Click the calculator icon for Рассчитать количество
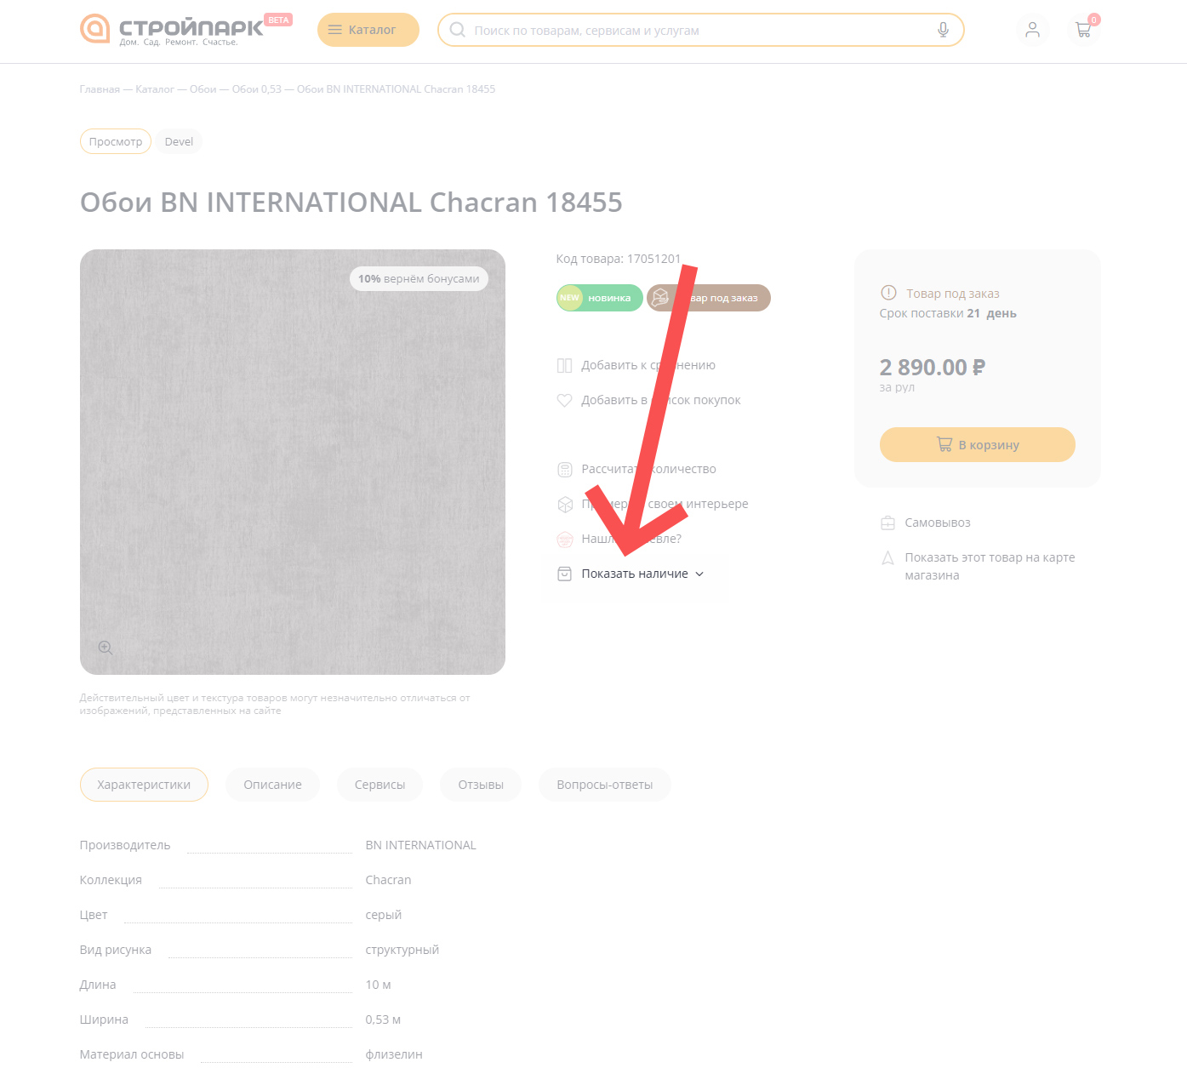This screenshot has height=1068, width=1187. point(564,470)
